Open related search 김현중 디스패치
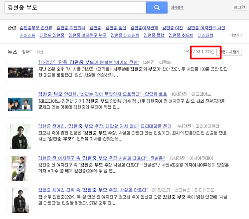Screen dimensions: 249x219 point(125,35)
